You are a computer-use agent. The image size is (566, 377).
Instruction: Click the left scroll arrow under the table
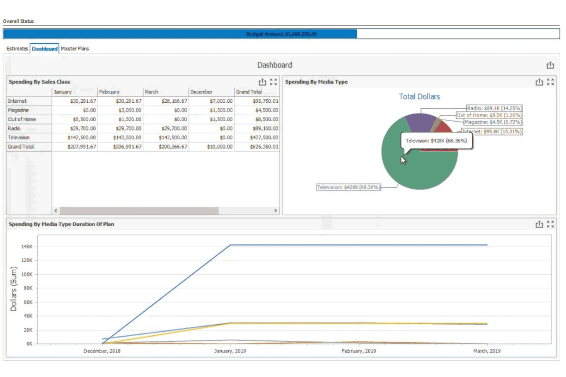pos(56,210)
